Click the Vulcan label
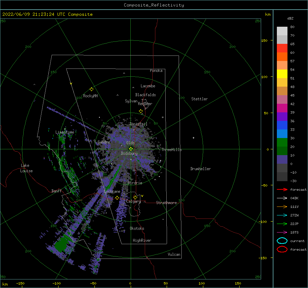Screen dimensions: 308x288 point(174,254)
